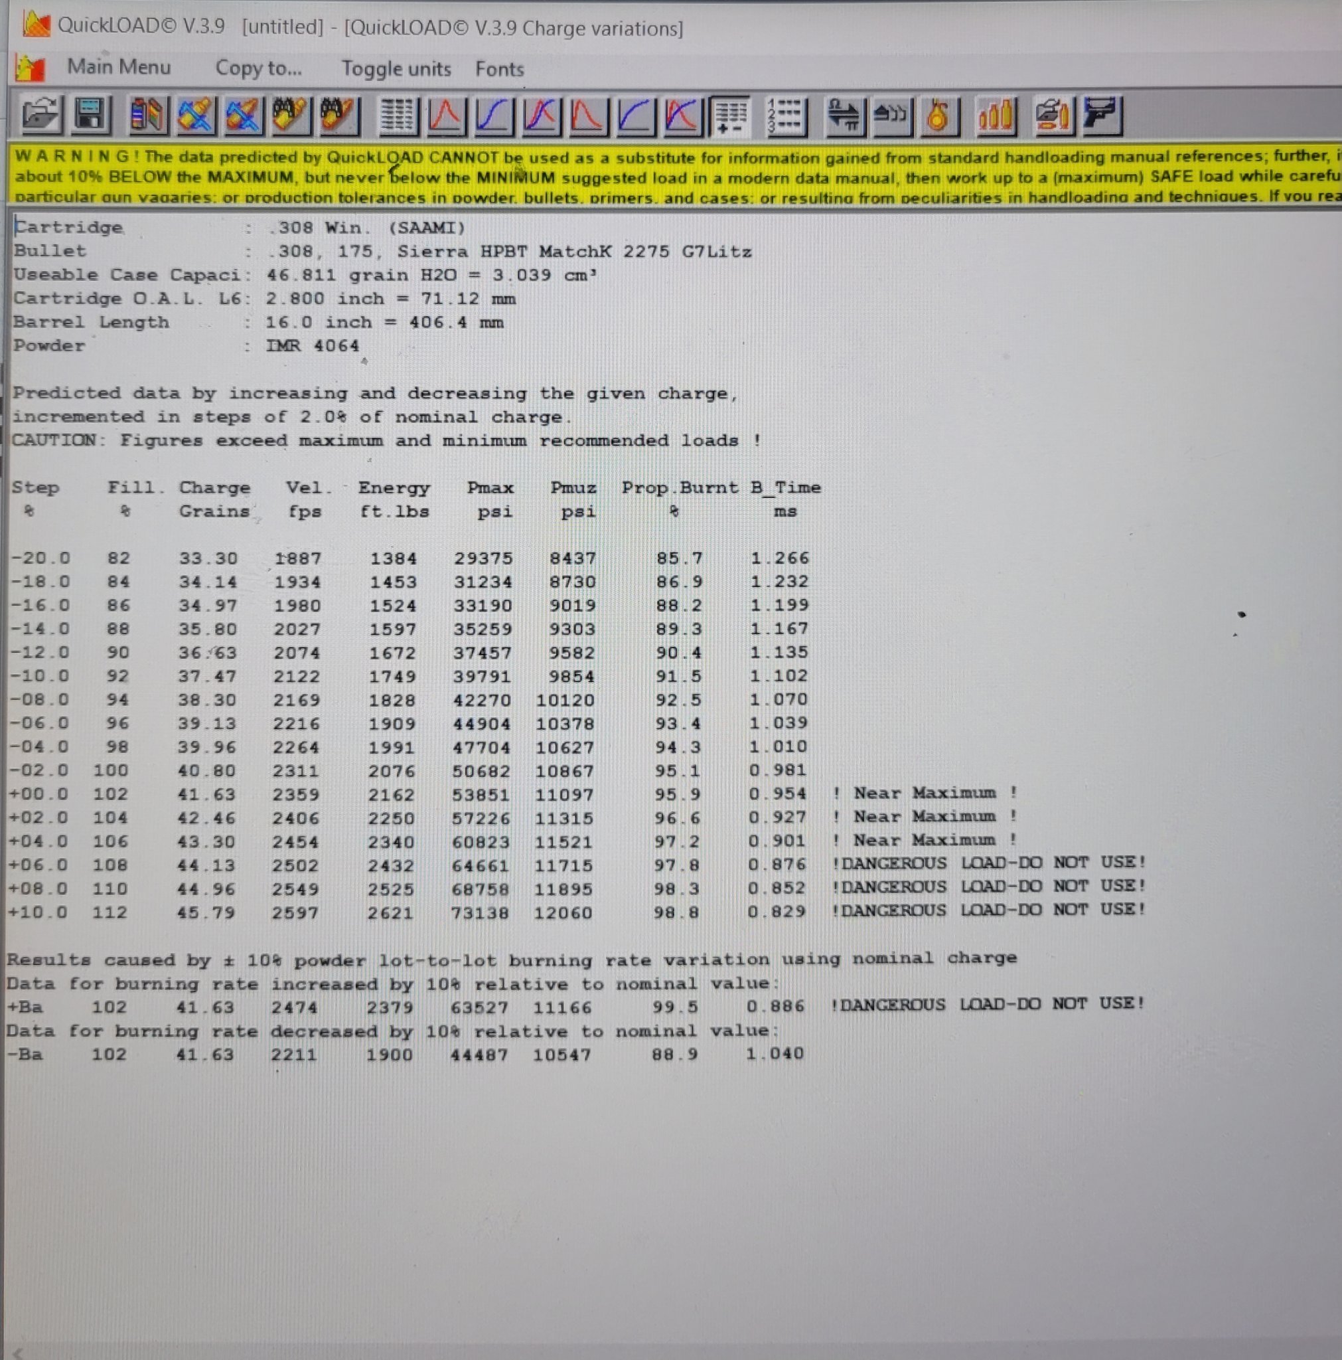
Task: Click the 'B_Time' column header
Action: (x=785, y=487)
